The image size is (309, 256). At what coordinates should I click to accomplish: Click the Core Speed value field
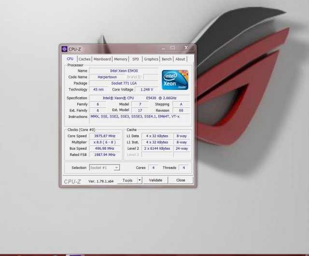[105, 136]
